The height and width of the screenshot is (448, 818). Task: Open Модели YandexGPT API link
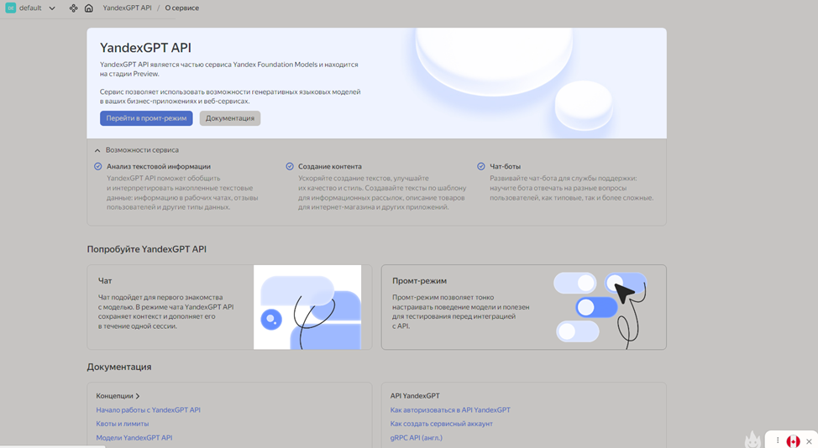[x=134, y=438]
